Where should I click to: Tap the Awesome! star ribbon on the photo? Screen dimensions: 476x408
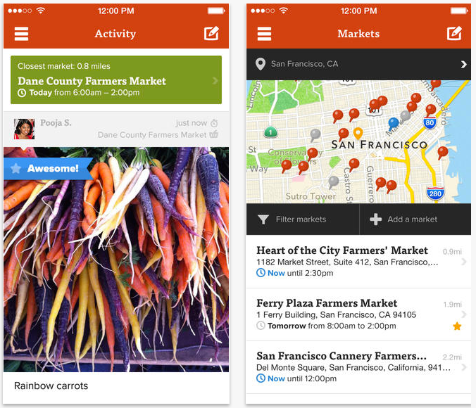49,168
